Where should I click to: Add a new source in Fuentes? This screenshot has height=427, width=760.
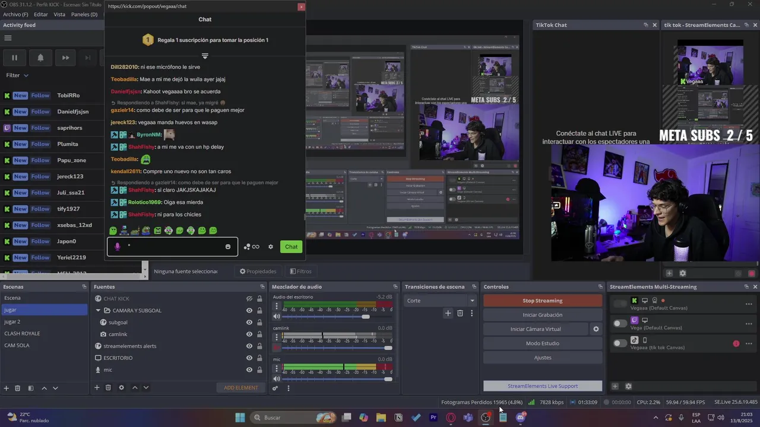[97, 388]
